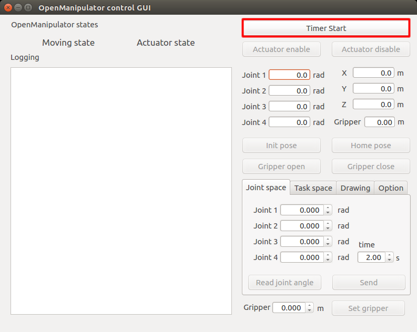Minimize the window from title bar

(x=18, y=7)
